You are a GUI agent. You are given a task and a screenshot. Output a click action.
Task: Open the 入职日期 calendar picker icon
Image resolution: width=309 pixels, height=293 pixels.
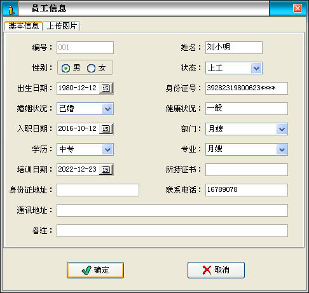click(x=106, y=129)
